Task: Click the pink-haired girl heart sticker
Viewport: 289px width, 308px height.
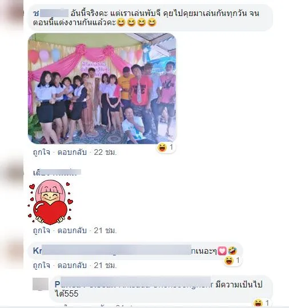Action: (x=50, y=202)
